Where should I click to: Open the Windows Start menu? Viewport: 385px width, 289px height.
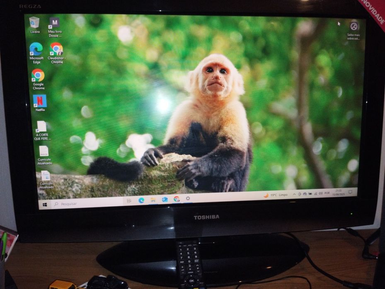45,204
